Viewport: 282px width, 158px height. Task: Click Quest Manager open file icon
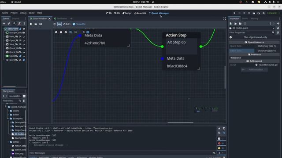[x=36, y=24]
